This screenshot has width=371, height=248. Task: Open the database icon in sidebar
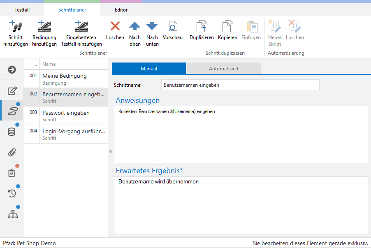coord(12,132)
